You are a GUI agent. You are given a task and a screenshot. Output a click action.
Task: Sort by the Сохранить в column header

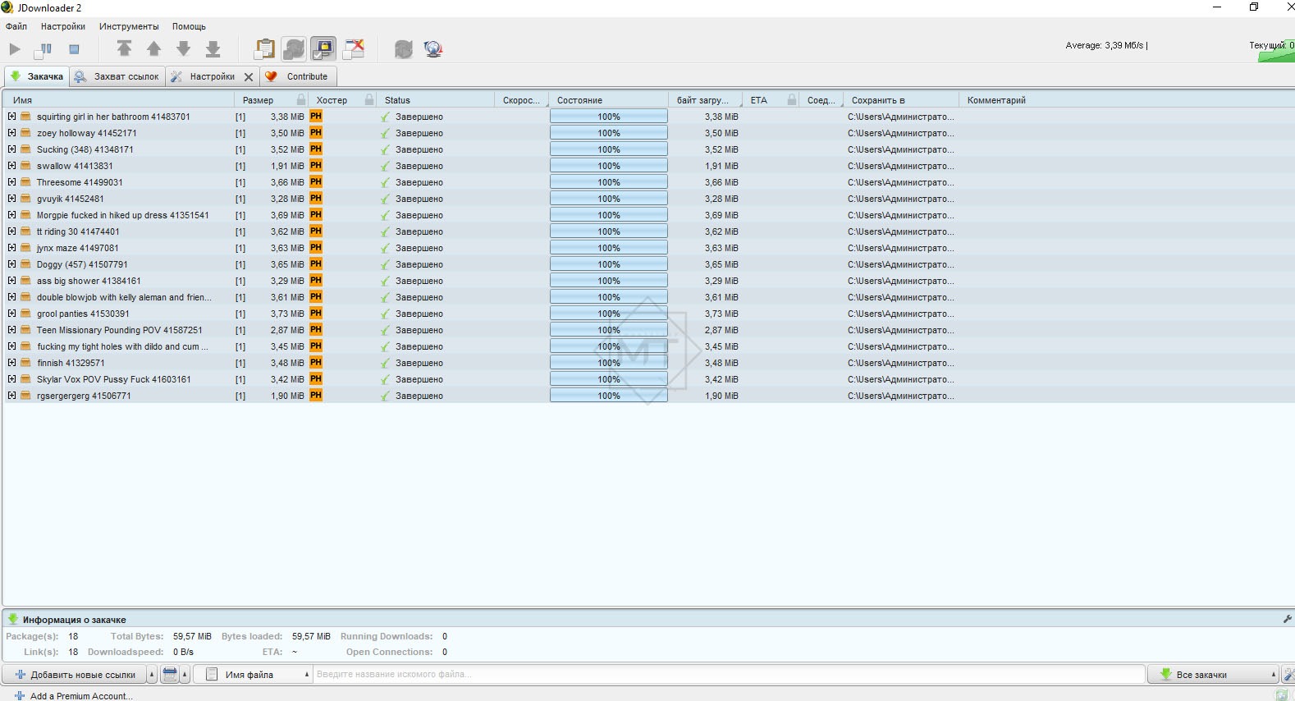[901, 100]
